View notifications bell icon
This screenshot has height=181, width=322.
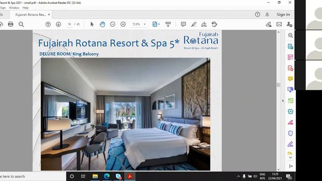click(267, 15)
